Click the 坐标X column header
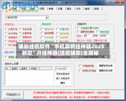 pyautogui.click(x=16, y=68)
